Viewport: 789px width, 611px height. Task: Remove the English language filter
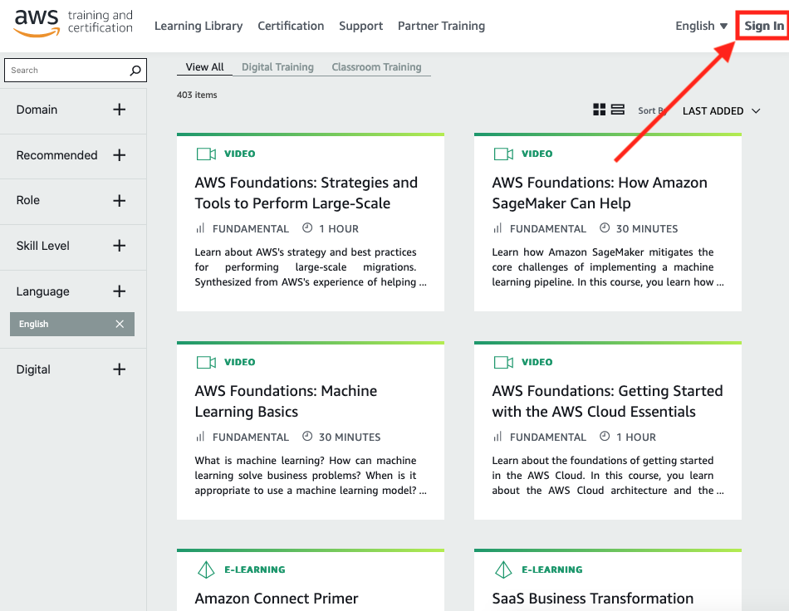(x=119, y=324)
